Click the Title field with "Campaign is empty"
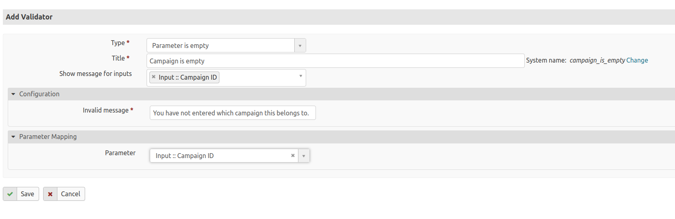 click(335, 61)
